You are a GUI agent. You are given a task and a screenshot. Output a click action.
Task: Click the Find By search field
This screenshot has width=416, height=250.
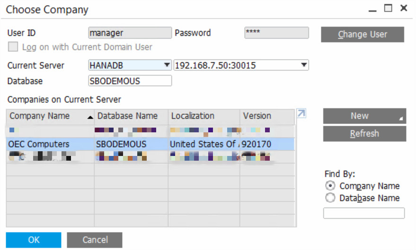pos(363,213)
